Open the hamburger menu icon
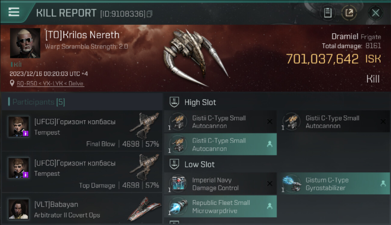 click(14, 12)
